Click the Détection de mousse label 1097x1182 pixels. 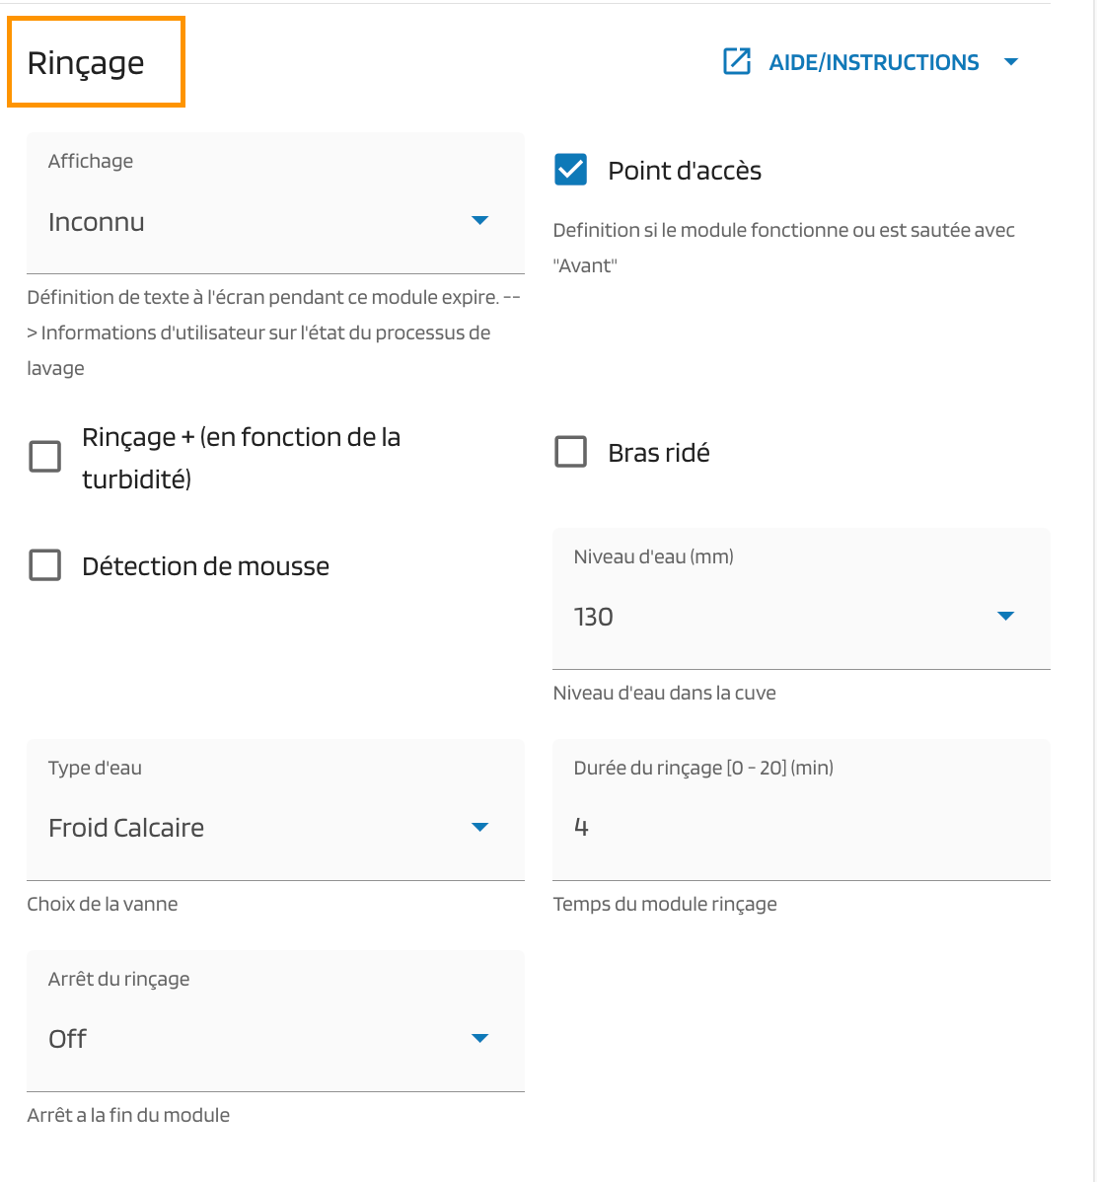pyautogui.click(x=205, y=566)
